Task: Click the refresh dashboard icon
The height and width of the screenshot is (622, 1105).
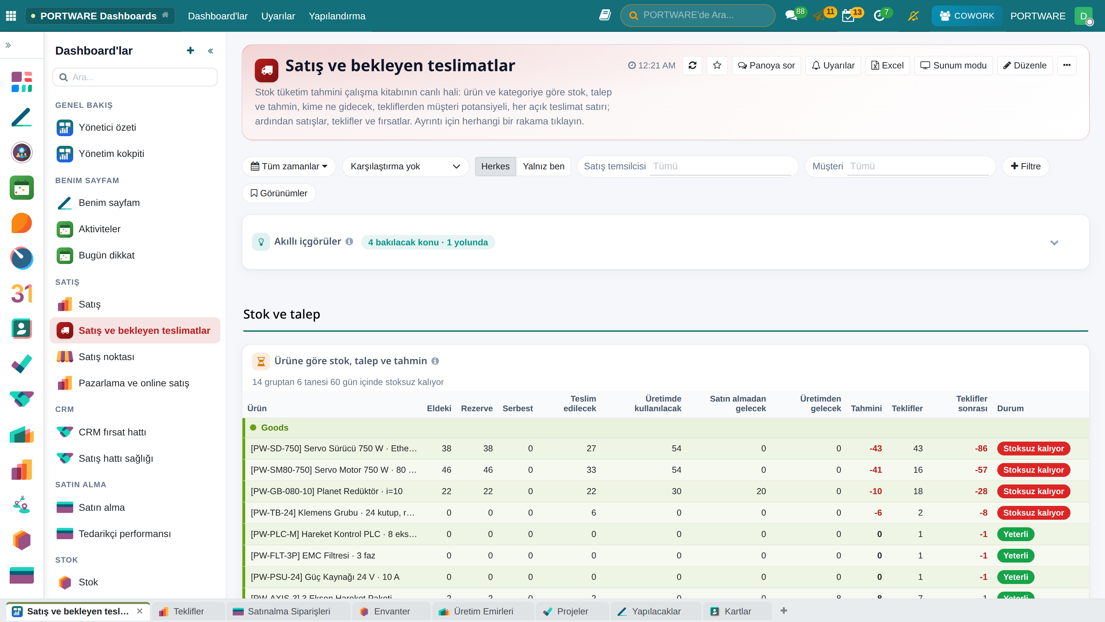Action: (692, 65)
